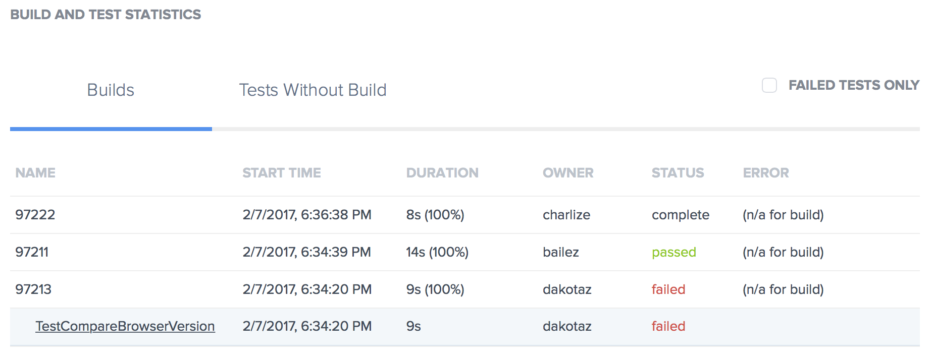This screenshot has width=933, height=362.
Task: Click the complete status of build 97222
Action: pos(680,215)
